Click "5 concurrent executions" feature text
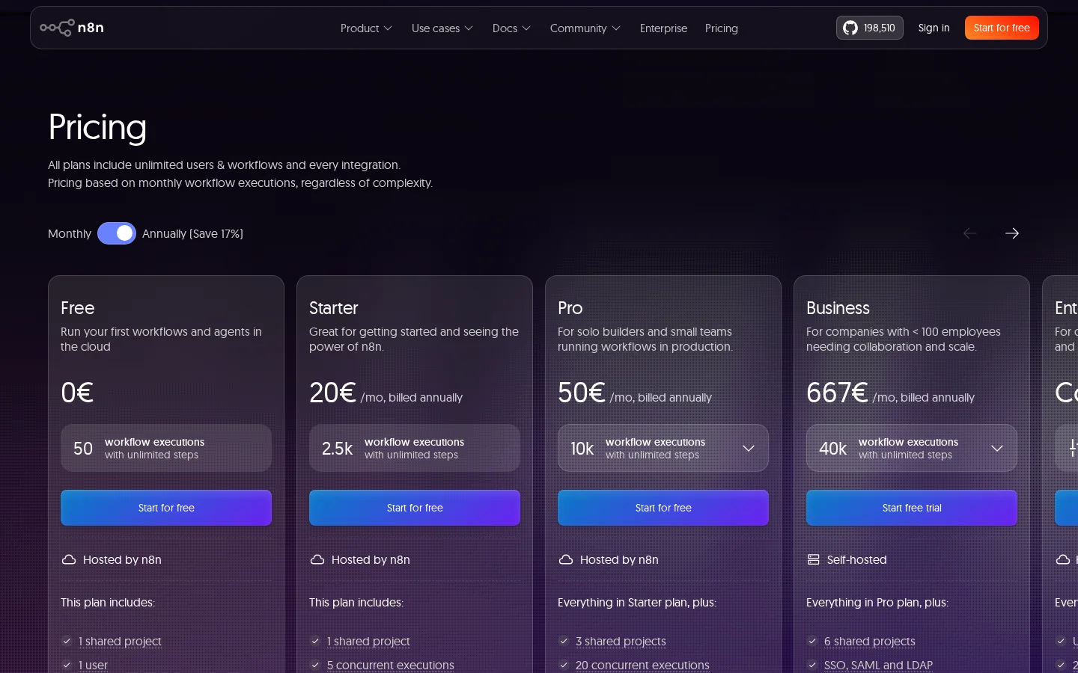1078x673 pixels. coord(391,665)
